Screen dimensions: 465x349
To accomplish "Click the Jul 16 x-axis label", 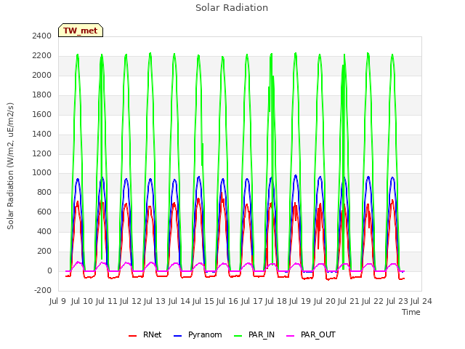I will (x=227, y=301).
